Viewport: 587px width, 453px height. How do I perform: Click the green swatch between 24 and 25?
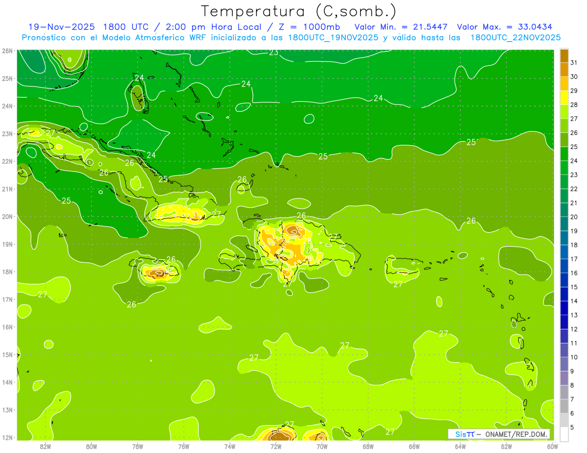click(564, 153)
